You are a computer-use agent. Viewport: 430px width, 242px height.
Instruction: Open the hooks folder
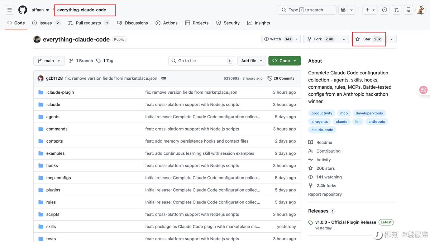(x=52, y=166)
